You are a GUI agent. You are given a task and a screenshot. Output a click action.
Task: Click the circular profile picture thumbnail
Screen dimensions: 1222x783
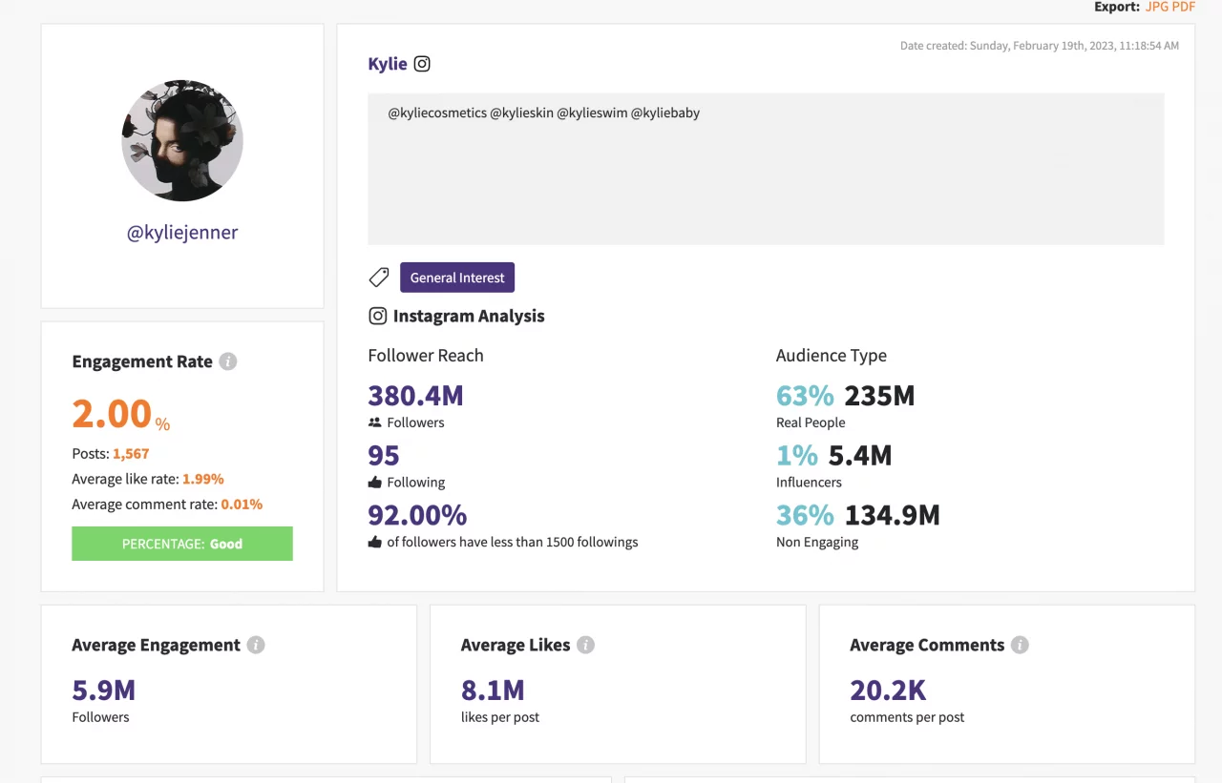[x=181, y=140]
